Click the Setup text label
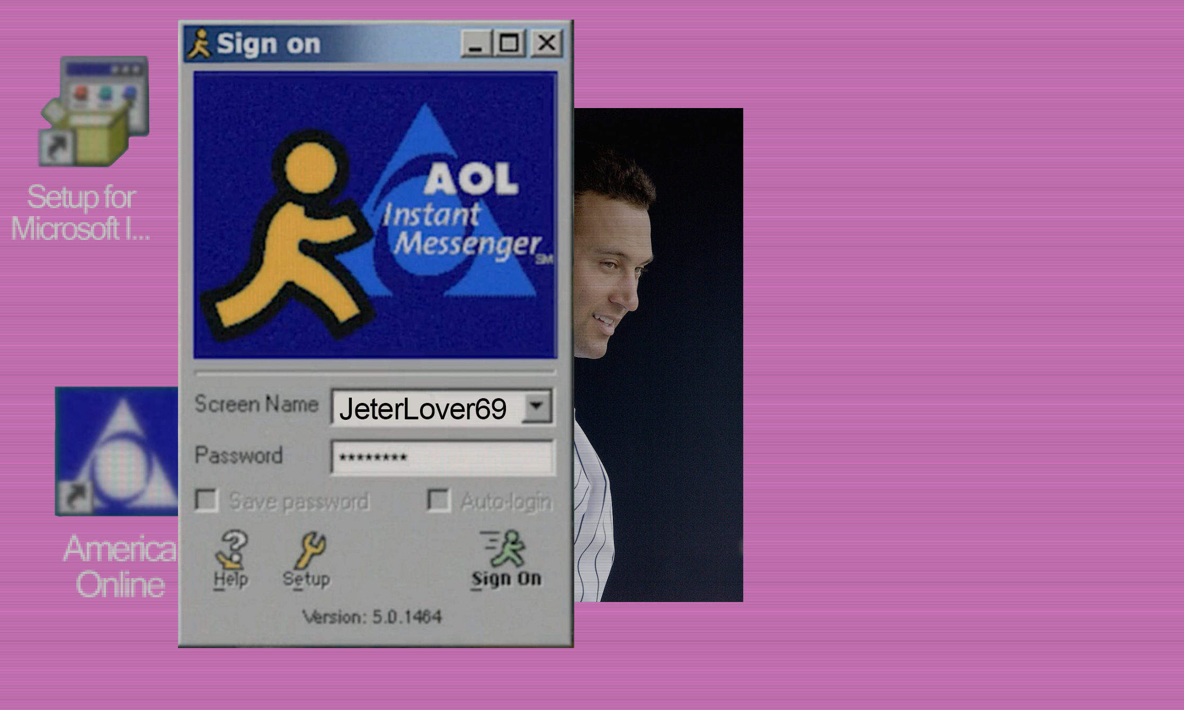Viewport: 1184px width, 710px height. (x=306, y=579)
